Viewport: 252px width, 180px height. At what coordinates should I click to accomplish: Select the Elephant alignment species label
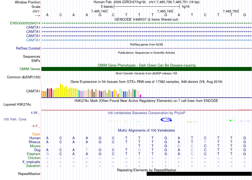[34, 154]
